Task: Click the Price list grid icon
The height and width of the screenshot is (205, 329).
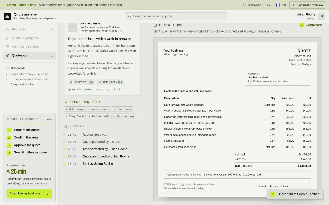Action: click(x=7, y=47)
